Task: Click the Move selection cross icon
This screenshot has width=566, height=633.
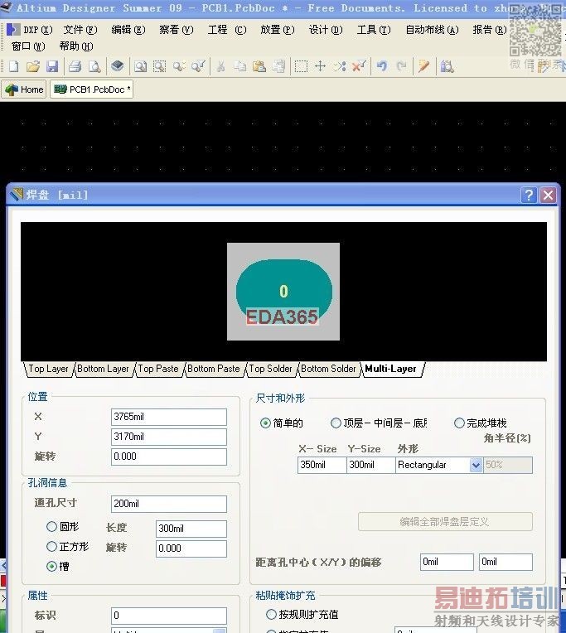Action: coord(320,66)
